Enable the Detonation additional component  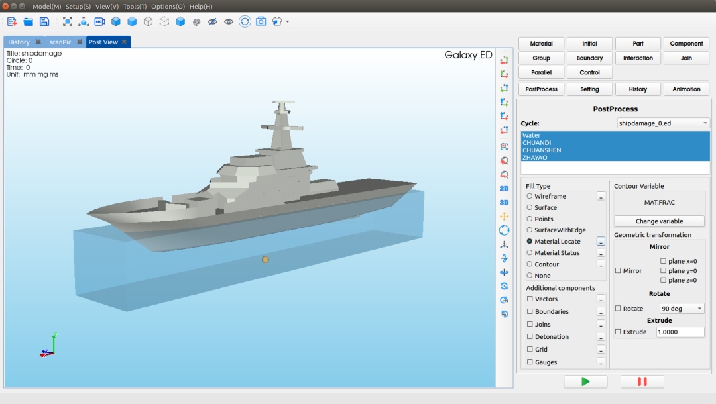click(x=530, y=337)
